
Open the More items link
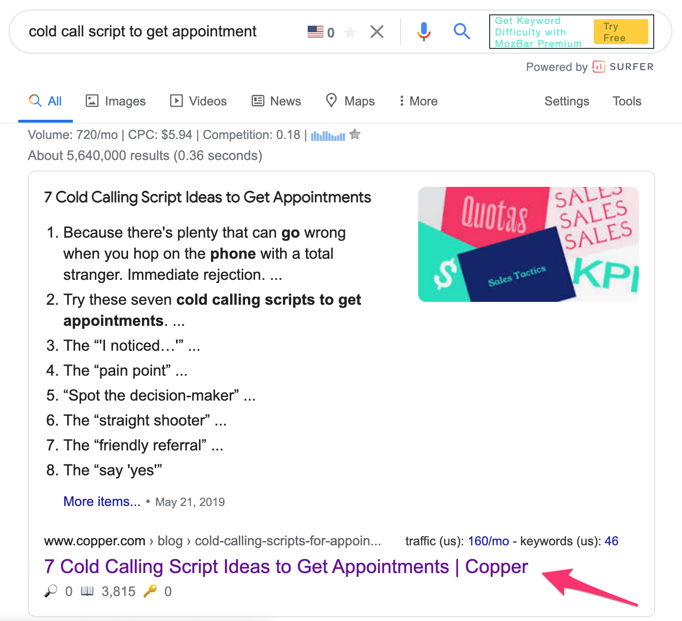click(x=102, y=501)
